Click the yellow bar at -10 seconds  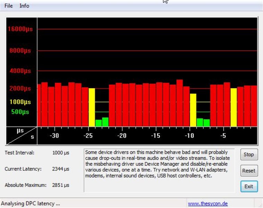pos(193,110)
